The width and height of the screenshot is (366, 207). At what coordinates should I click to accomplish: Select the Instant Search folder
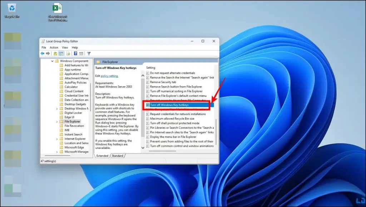coord(71,135)
